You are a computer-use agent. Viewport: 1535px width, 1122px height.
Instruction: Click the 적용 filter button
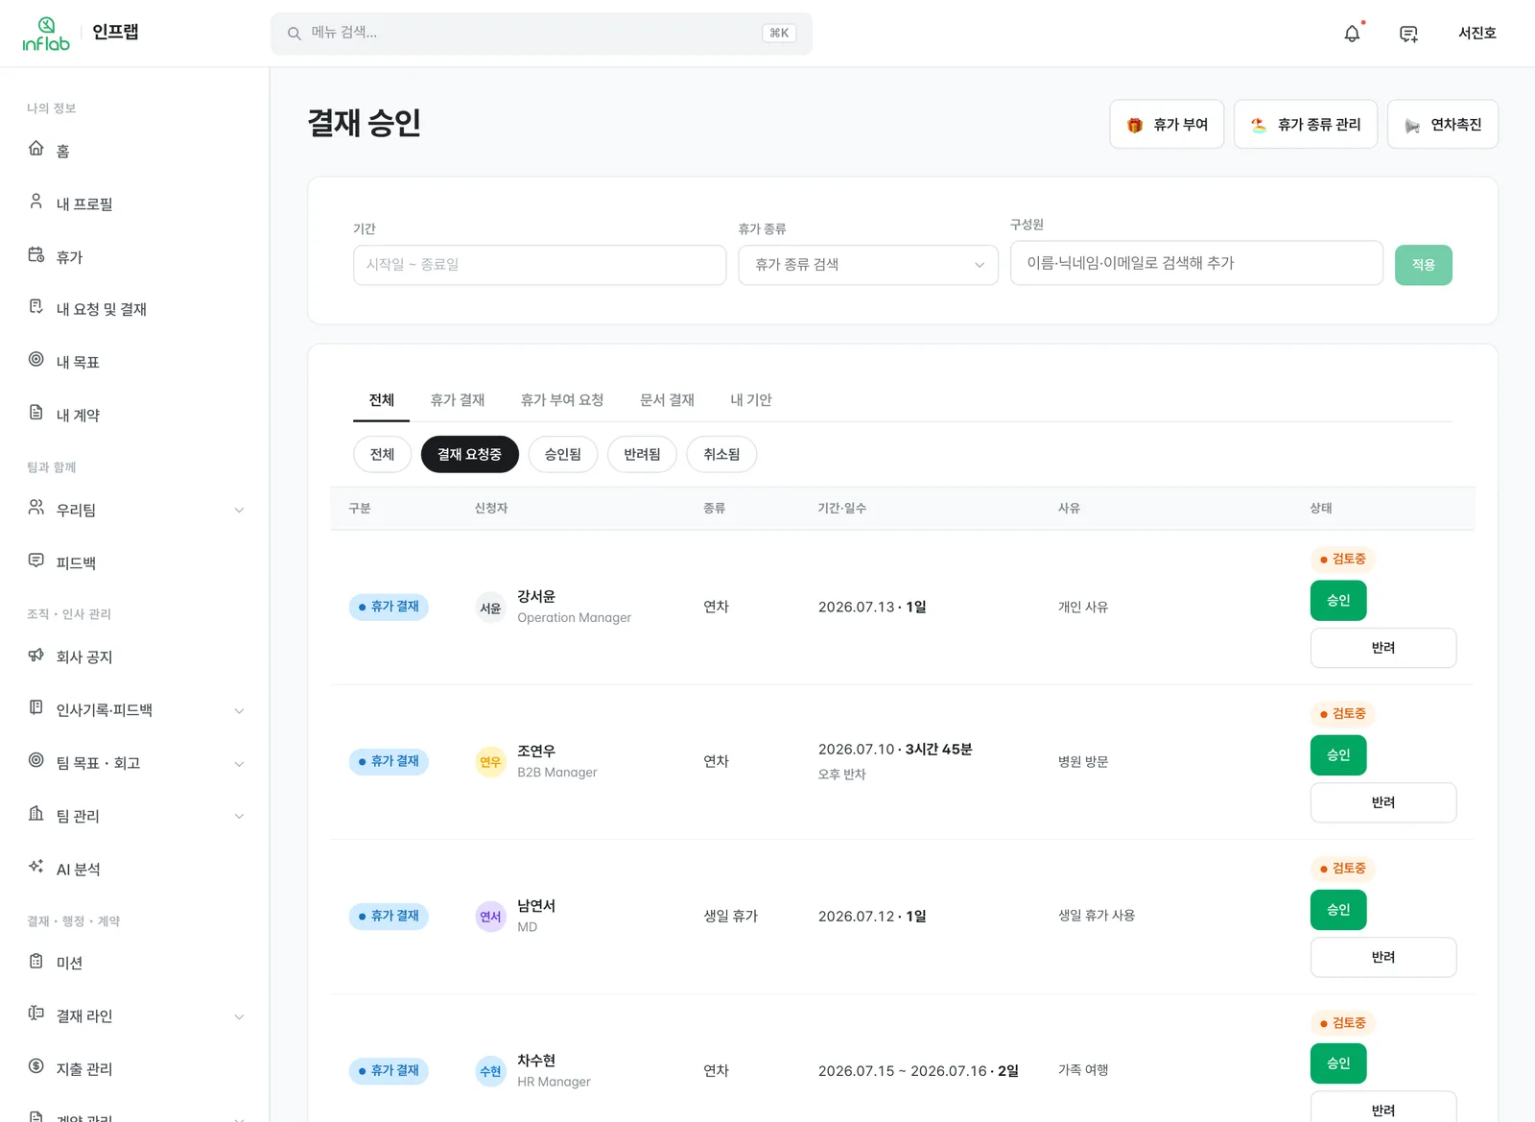(x=1424, y=265)
